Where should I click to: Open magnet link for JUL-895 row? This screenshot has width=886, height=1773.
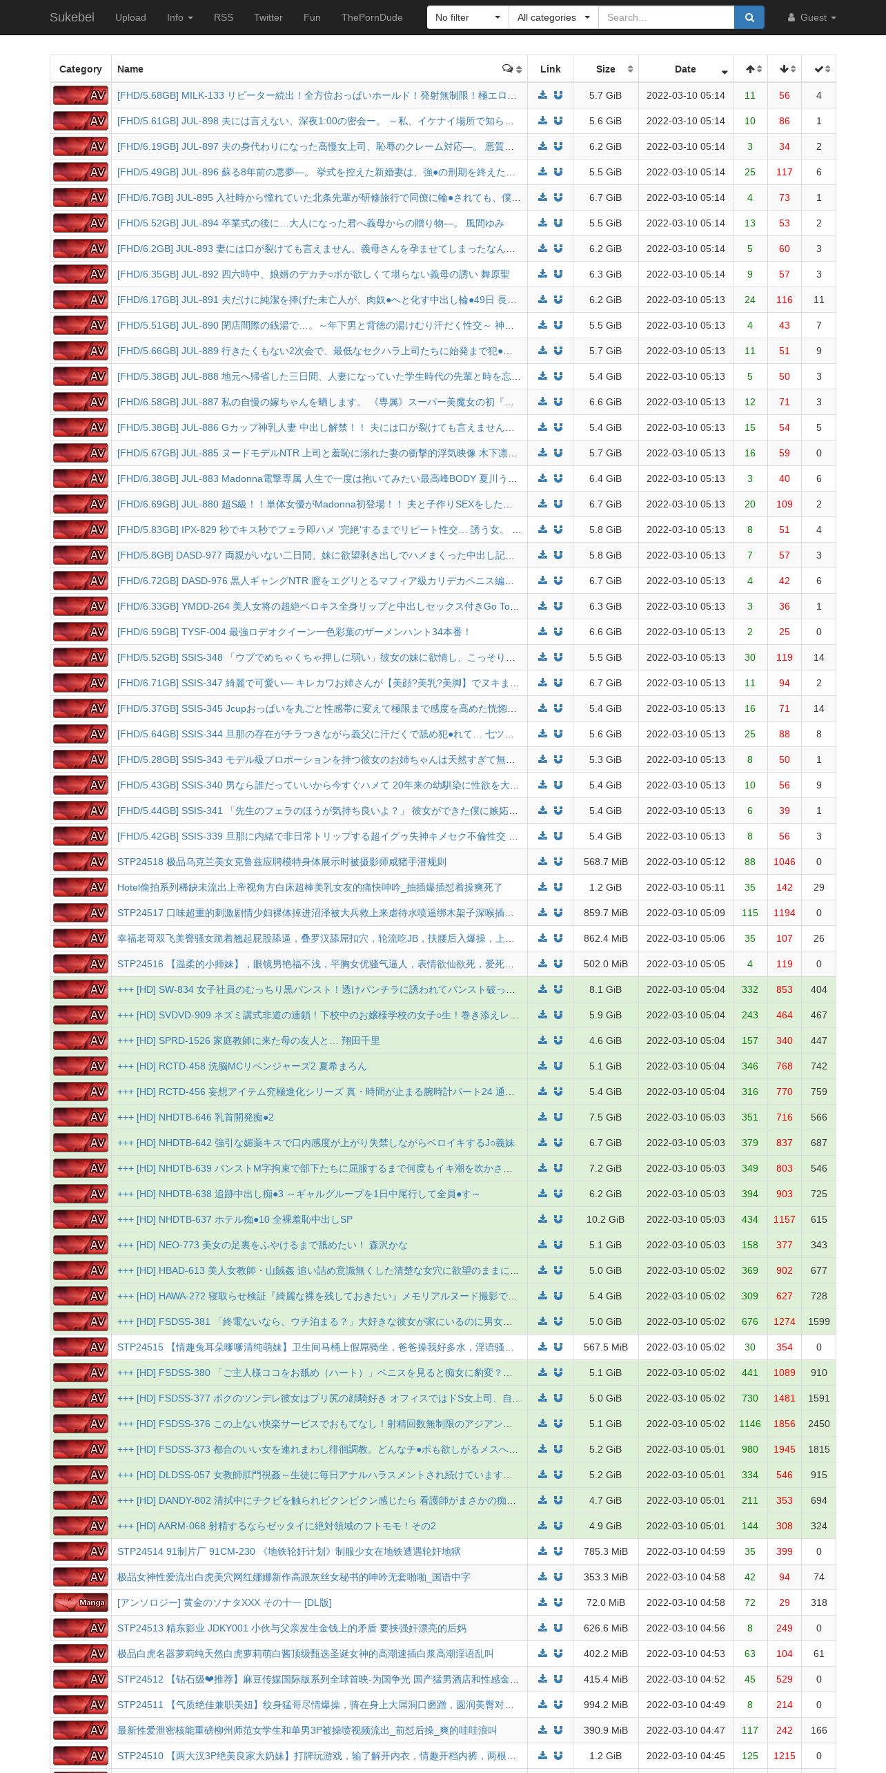pos(558,197)
